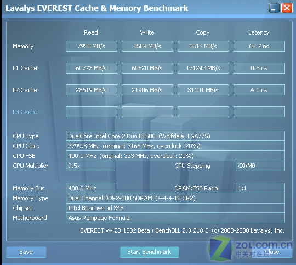296x265 pixels.
Task: Click the EVEREST version copyright text
Action: [182, 230]
